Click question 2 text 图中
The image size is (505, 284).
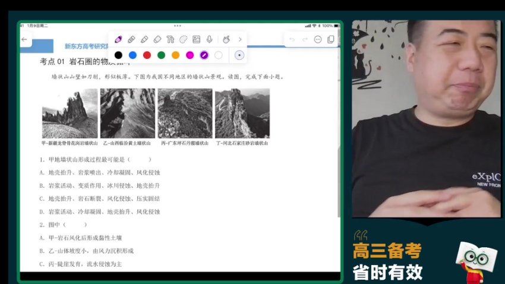click(63, 225)
